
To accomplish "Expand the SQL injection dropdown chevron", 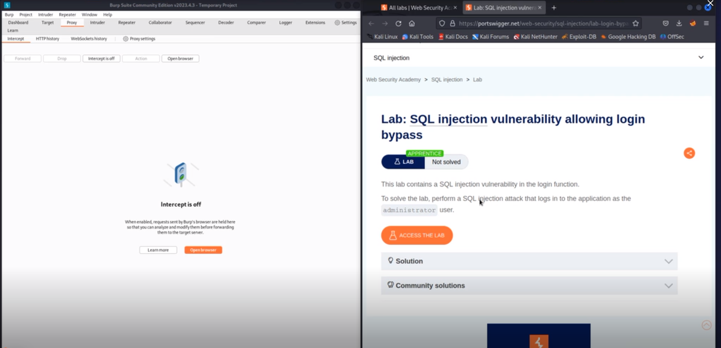I will pos(701,57).
